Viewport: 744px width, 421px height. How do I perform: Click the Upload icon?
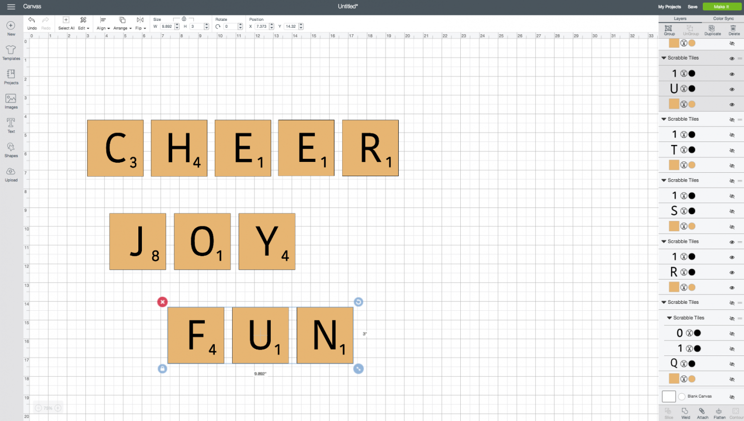point(11,173)
